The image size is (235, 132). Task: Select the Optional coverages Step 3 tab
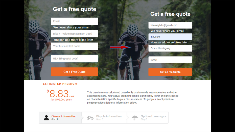coord(148,118)
